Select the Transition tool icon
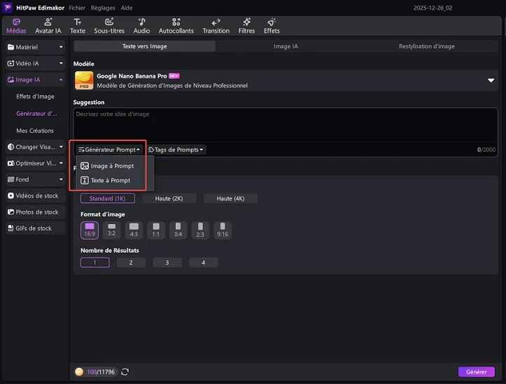This screenshot has width=506, height=384. [x=216, y=27]
